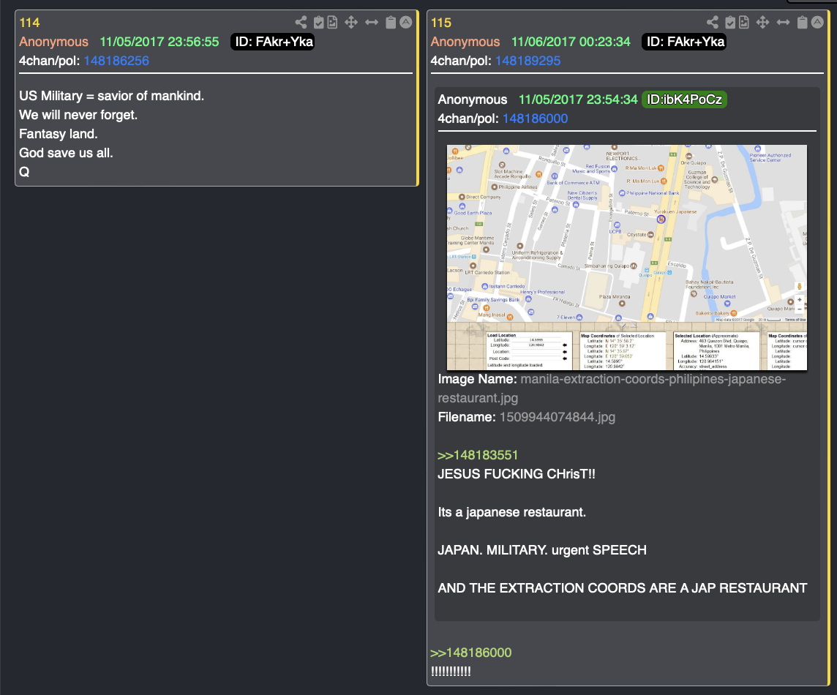The image size is (837, 695).
Task: Click the line "Its a japanese restaurant."
Action: pos(512,512)
